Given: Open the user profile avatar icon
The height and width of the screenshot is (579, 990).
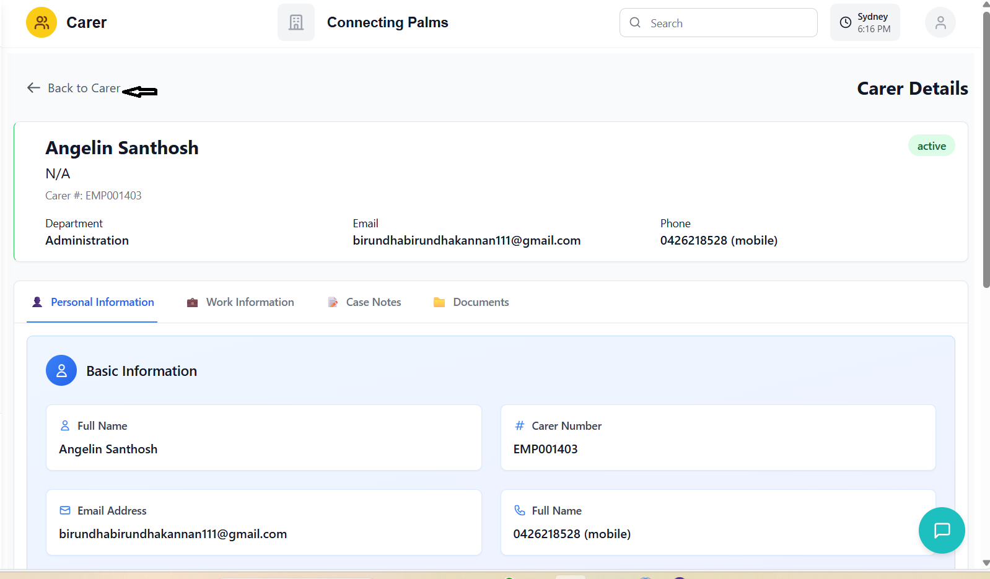Looking at the screenshot, I should 940,23.
